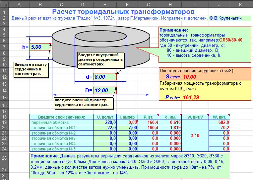
Task: Click current cell for вторичная обмотка №3
Action: (x=127, y=138)
